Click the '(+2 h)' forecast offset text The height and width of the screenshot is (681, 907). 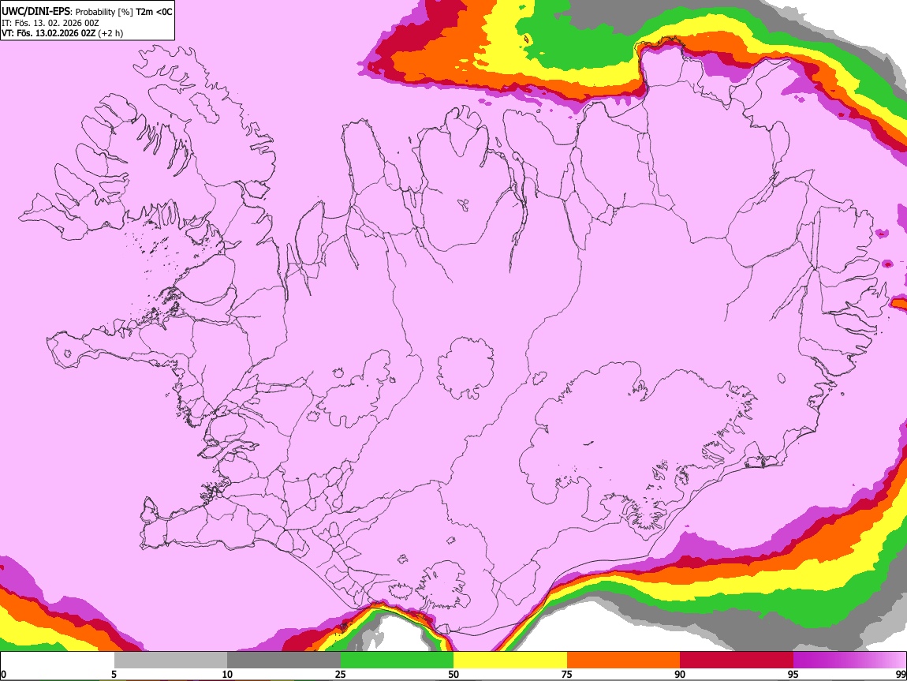tap(110, 33)
